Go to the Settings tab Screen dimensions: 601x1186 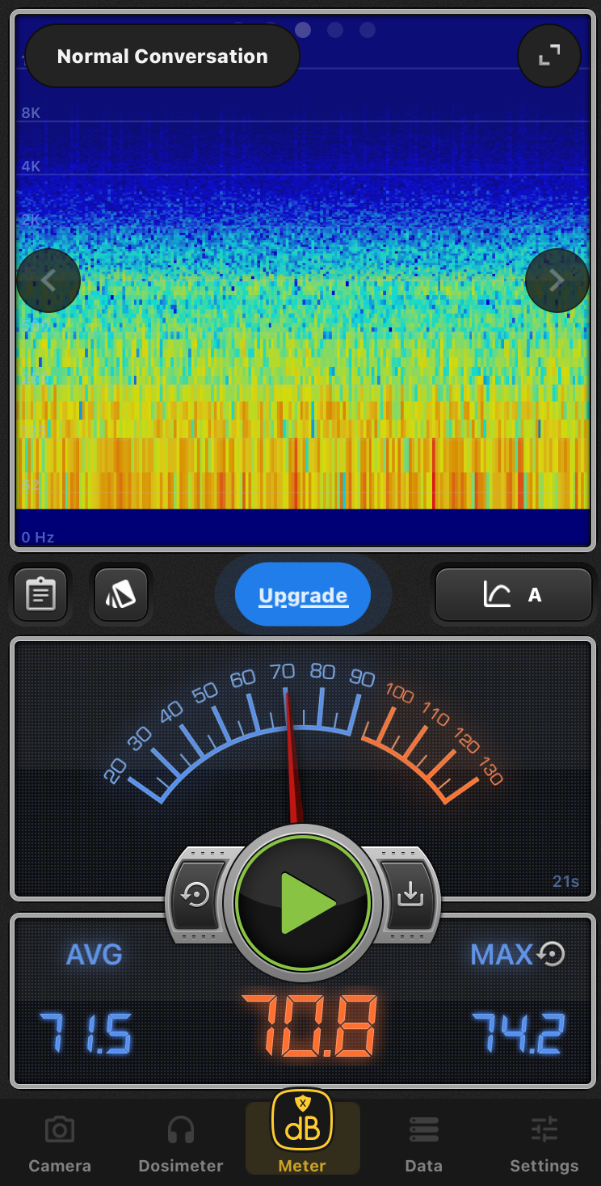[544, 1145]
